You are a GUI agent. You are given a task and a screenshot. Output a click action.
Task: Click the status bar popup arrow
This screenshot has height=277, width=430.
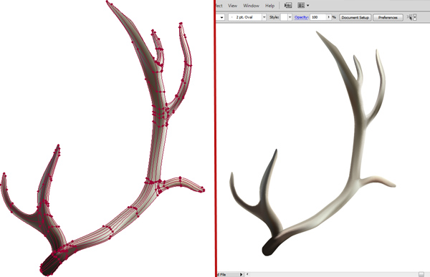pos(242,274)
